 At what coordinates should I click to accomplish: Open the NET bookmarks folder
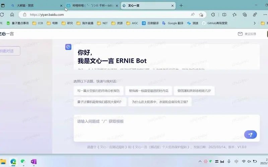point(103,23)
